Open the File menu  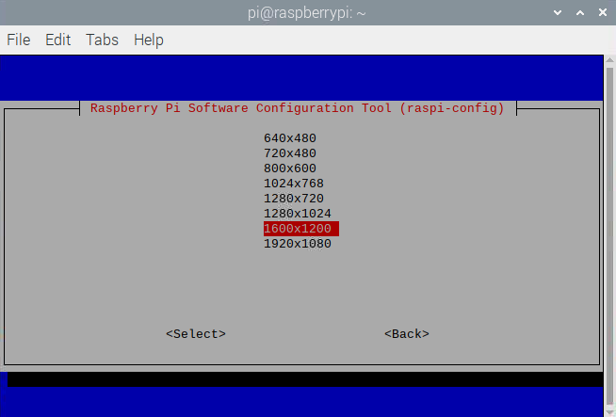pos(19,40)
